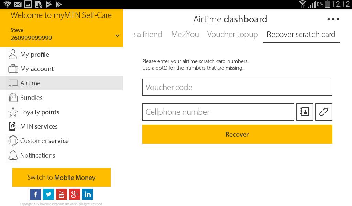Open Customer service via headset icon

click(13, 141)
